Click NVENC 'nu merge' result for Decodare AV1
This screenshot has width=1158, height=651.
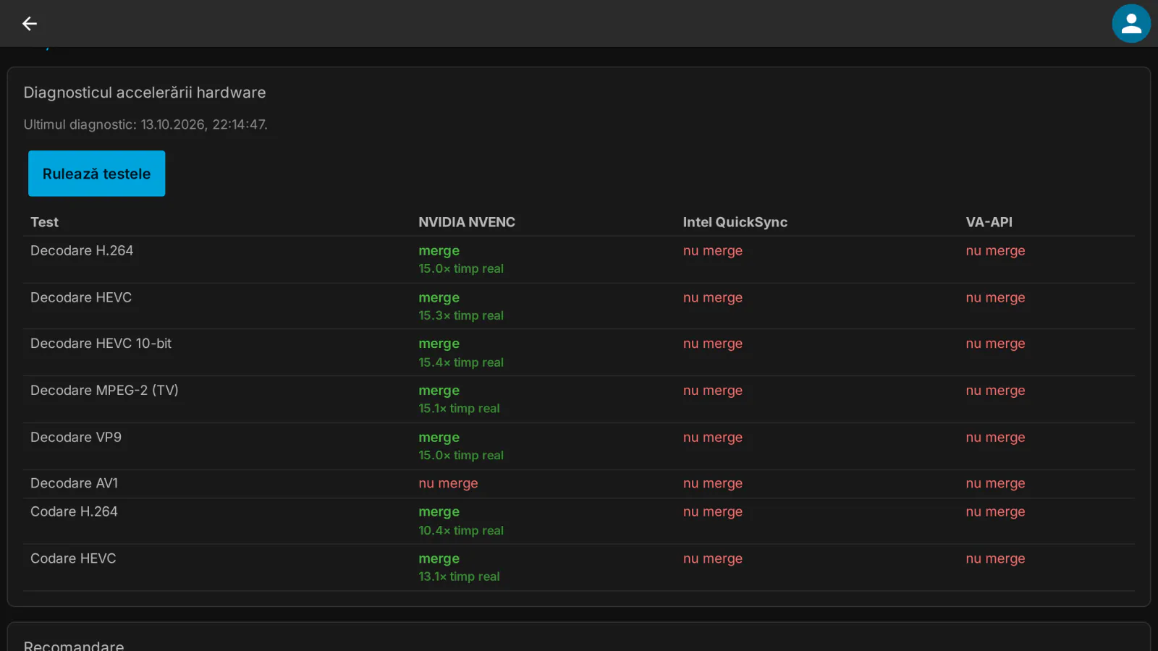click(448, 483)
